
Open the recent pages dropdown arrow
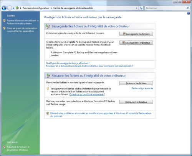click(x=13, y=8)
